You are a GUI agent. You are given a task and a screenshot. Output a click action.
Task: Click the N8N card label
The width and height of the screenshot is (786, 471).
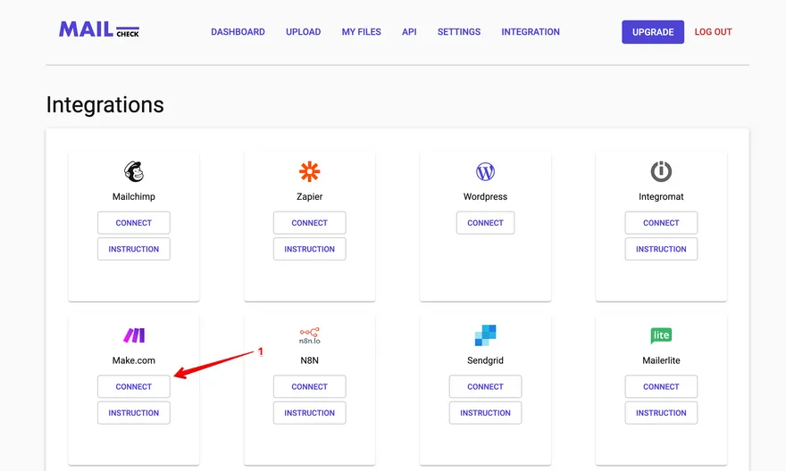click(x=309, y=360)
